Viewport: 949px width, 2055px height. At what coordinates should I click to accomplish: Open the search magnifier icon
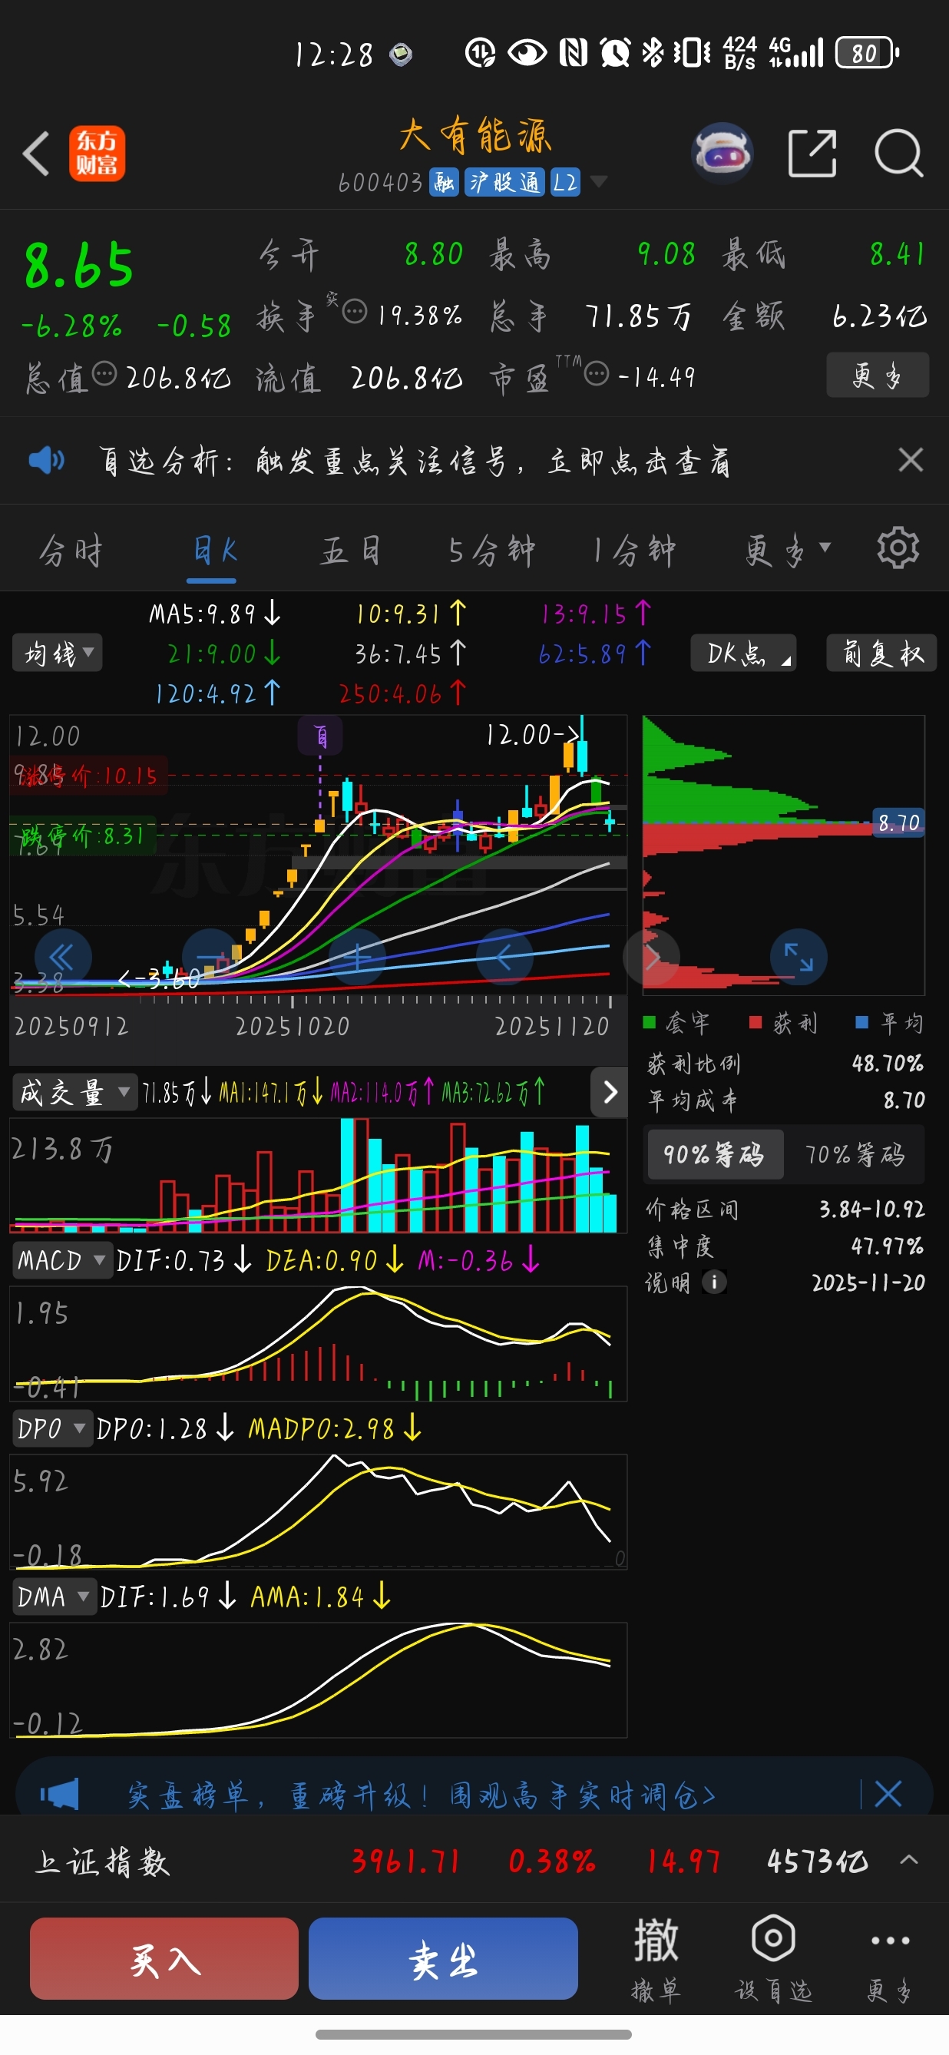point(899,152)
